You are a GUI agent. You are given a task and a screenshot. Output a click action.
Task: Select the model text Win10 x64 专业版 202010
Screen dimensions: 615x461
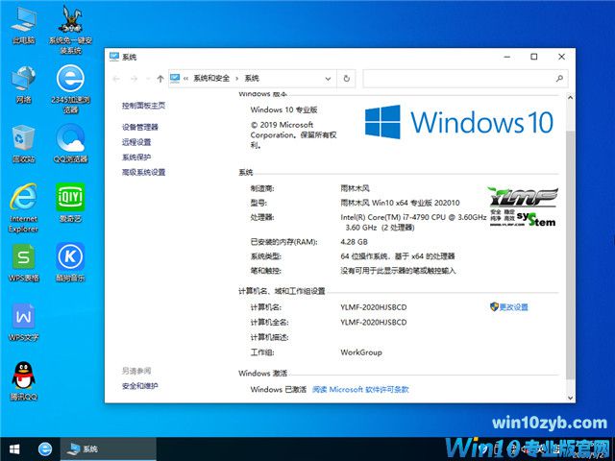400,203
